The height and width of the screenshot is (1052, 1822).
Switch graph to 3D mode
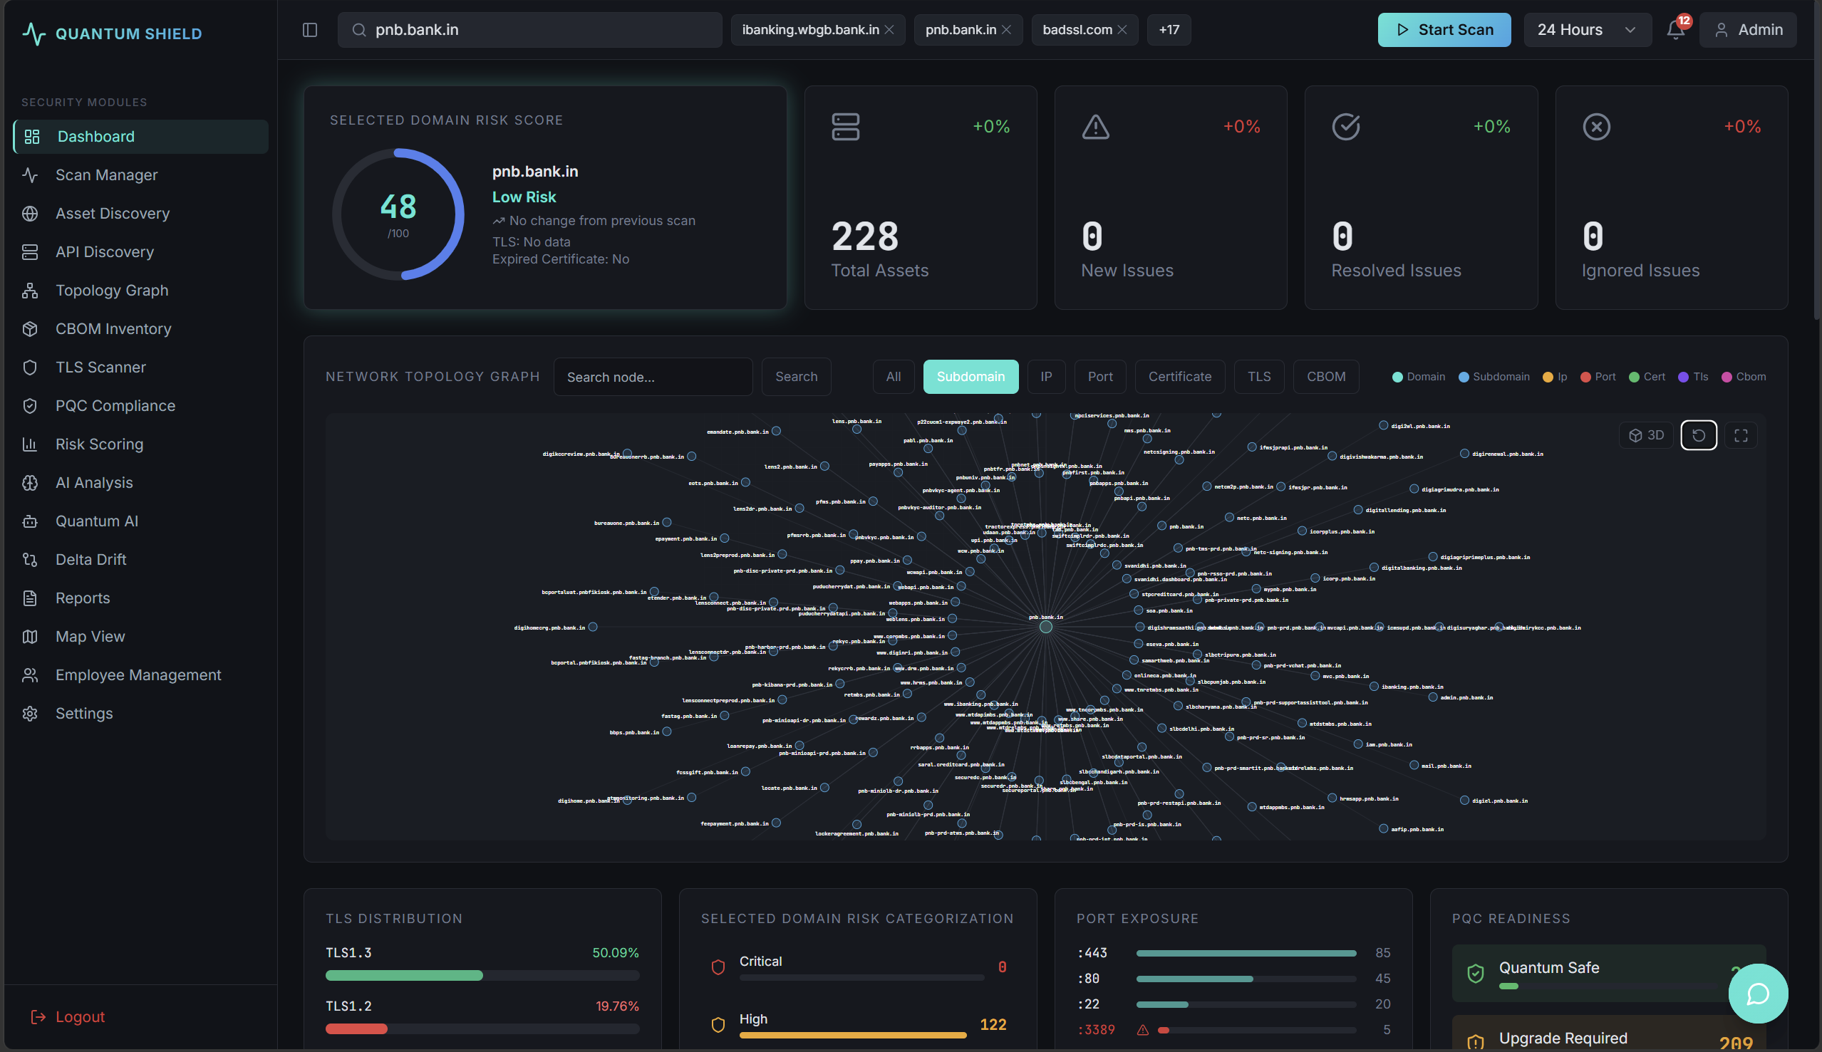pyautogui.click(x=1647, y=435)
